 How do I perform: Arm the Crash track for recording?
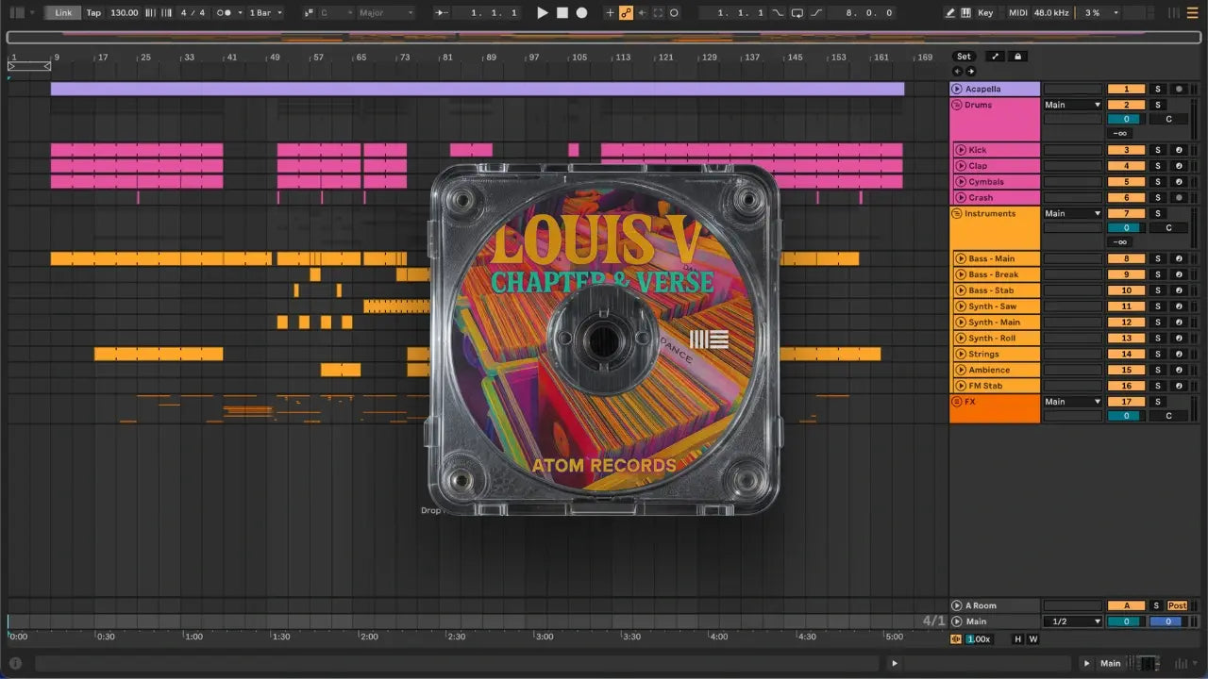(x=1179, y=198)
